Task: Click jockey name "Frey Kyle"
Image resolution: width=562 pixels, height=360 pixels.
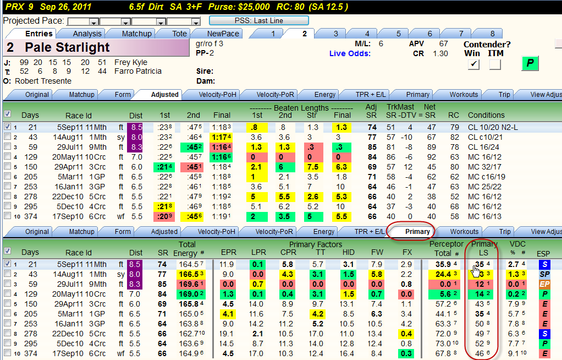Action: pyautogui.click(x=131, y=62)
